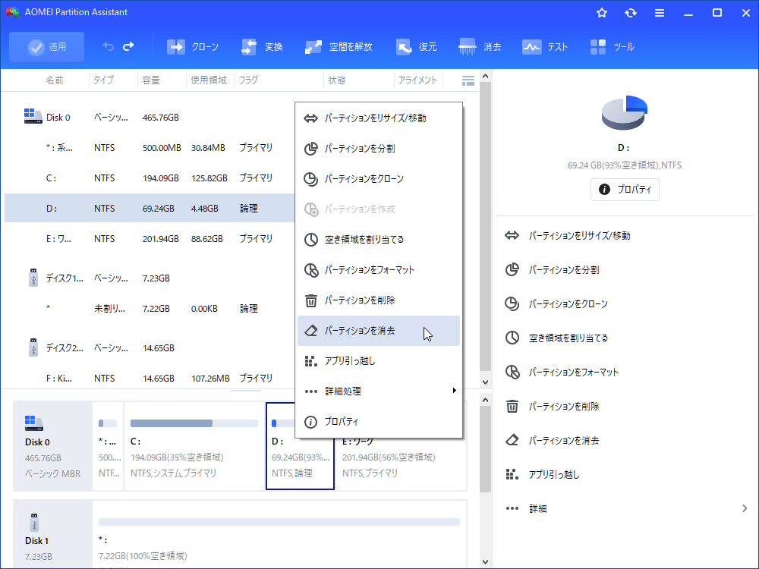Select the E: partition row
Viewport: 759px width, 569px height.
(x=150, y=239)
